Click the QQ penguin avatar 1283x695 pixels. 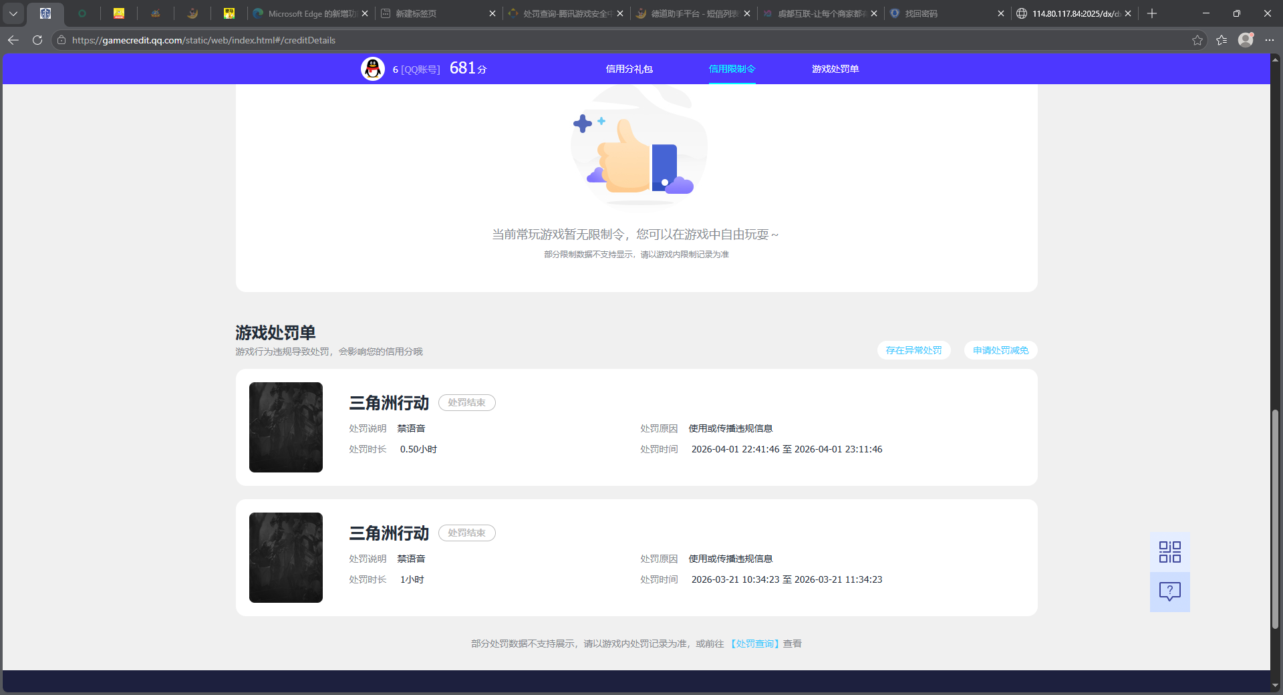coord(373,69)
